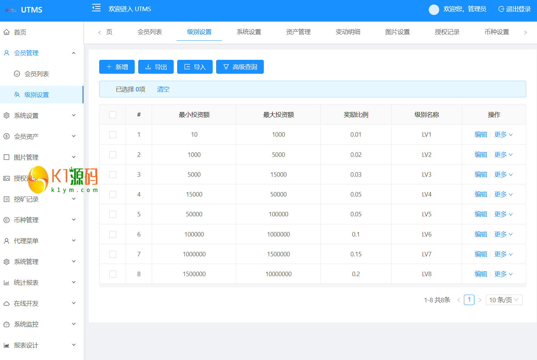Click the dollar icon for 会员资产
537x360 pixels.
[6, 136]
